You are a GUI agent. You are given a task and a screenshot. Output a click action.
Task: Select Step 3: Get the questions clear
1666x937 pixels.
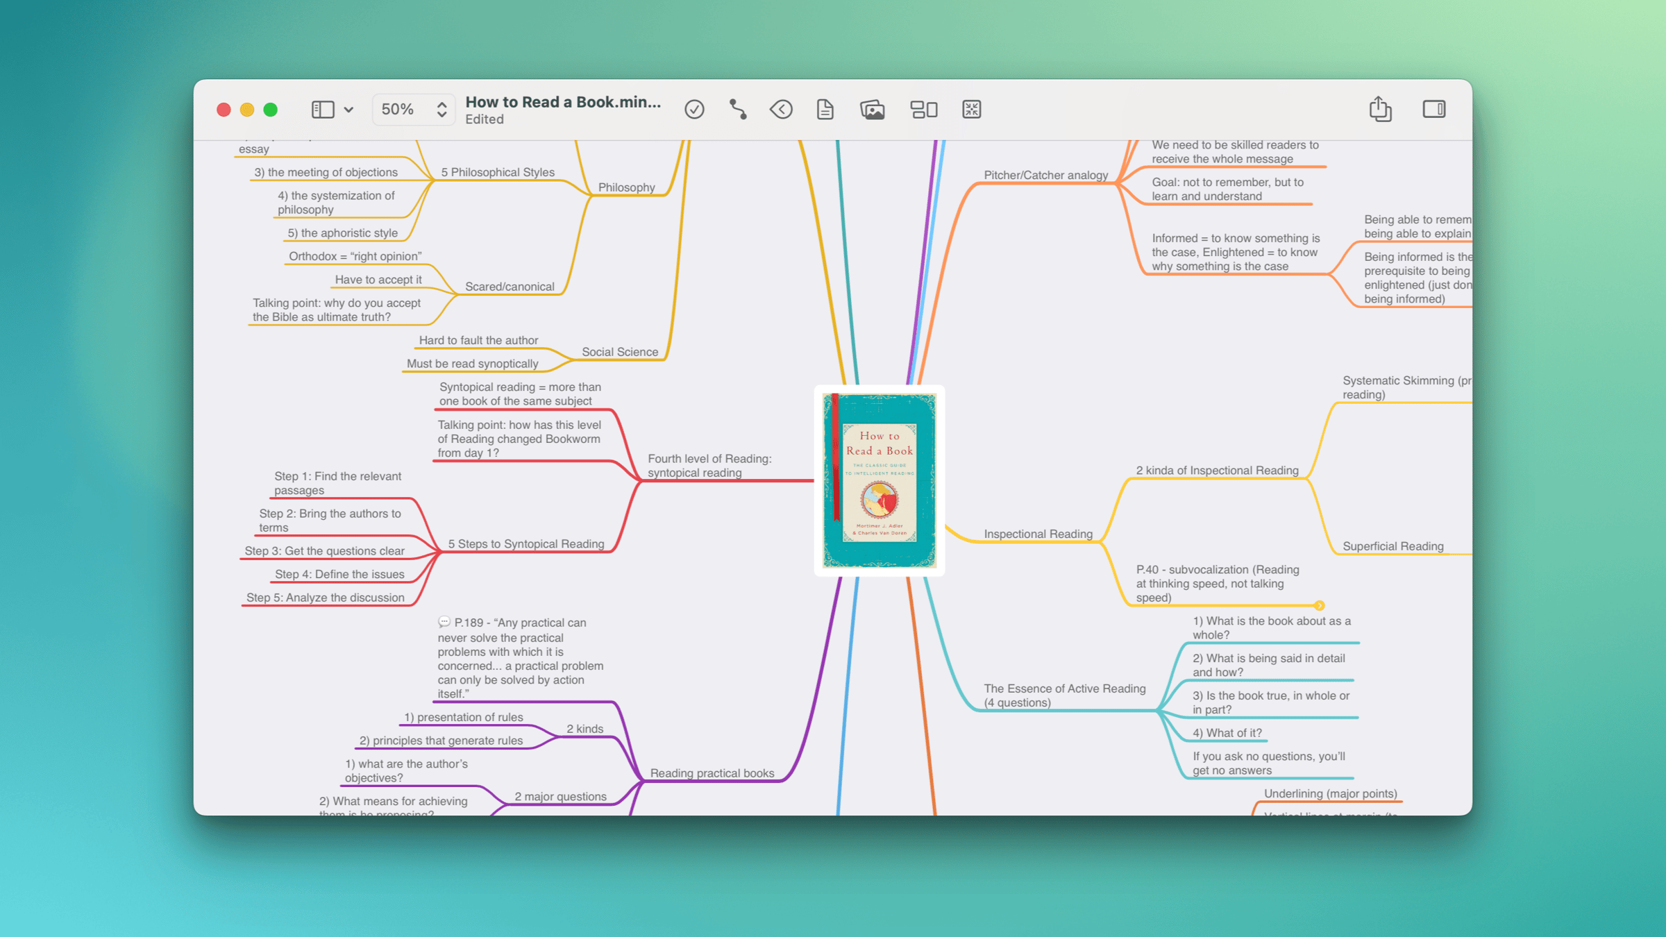click(x=324, y=551)
